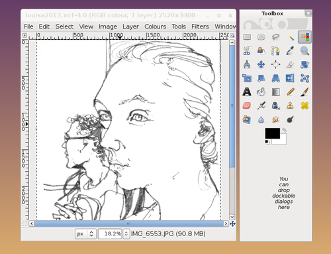Open the navigation preview cross-arrows icon
This screenshot has height=254, width=331.
(x=232, y=223)
